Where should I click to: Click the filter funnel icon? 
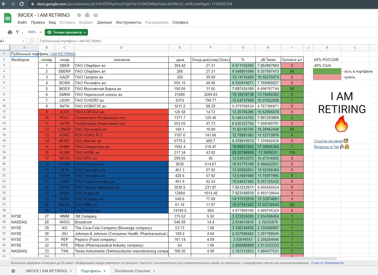[17, 32]
